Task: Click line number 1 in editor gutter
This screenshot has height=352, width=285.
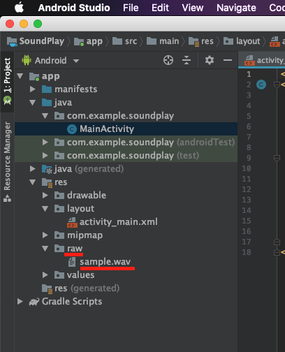Action: coord(249,74)
